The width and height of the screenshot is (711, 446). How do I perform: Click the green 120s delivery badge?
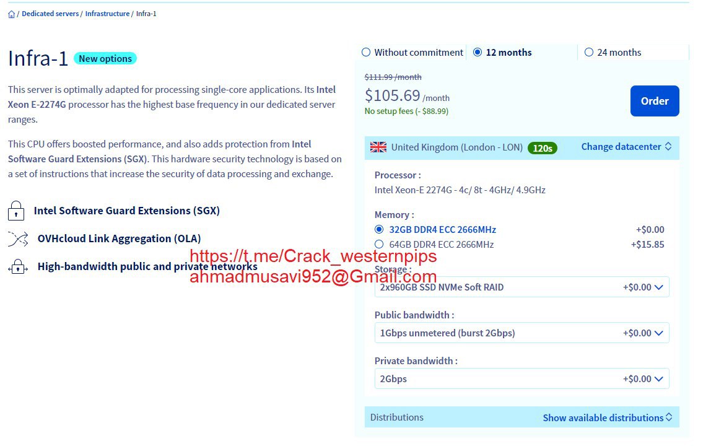[543, 148]
